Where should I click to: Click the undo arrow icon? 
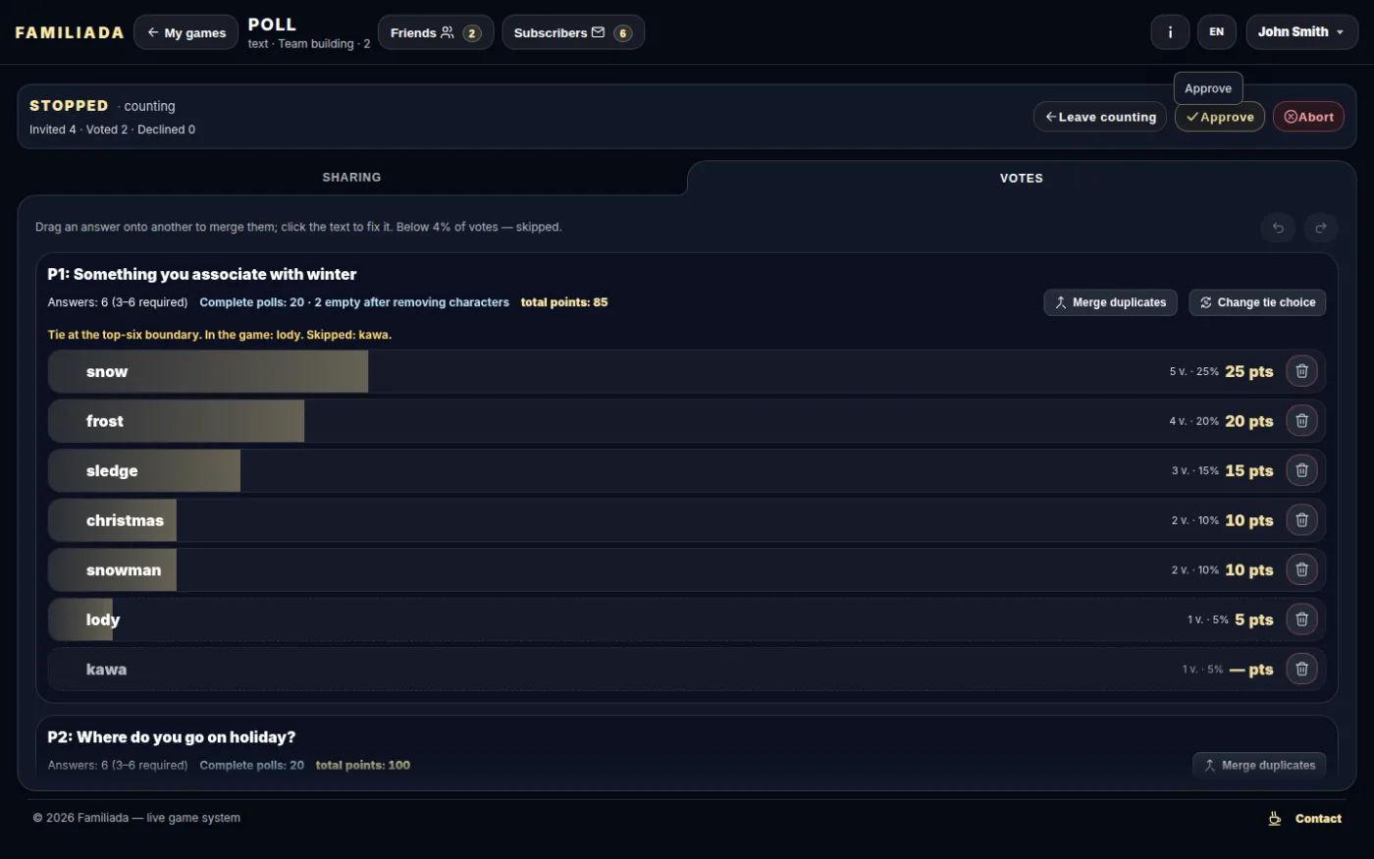(x=1278, y=228)
